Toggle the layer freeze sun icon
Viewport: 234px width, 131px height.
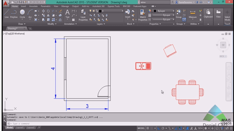click(93, 11)
